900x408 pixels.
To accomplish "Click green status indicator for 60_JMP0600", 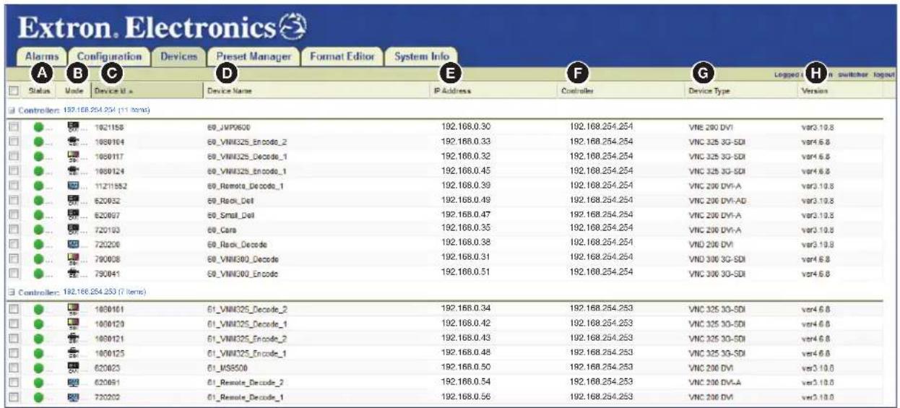I will 39,127.
